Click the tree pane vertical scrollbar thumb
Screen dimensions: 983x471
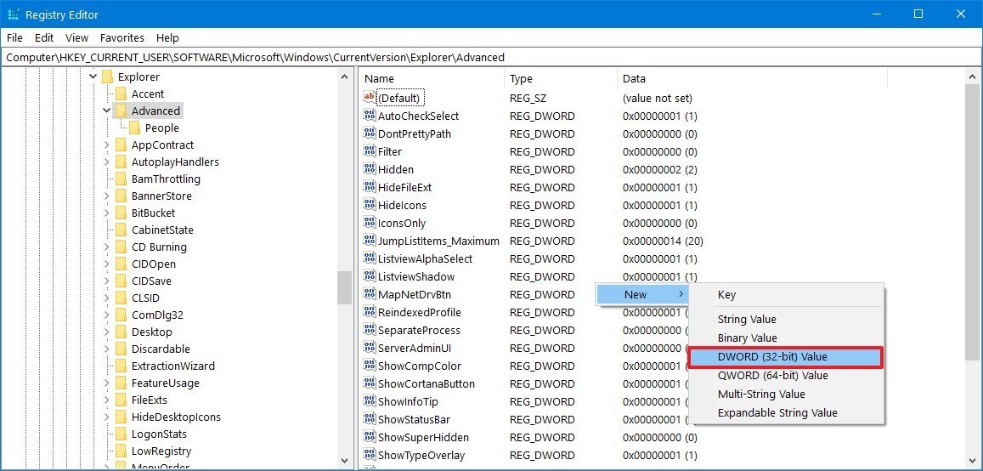344,287
